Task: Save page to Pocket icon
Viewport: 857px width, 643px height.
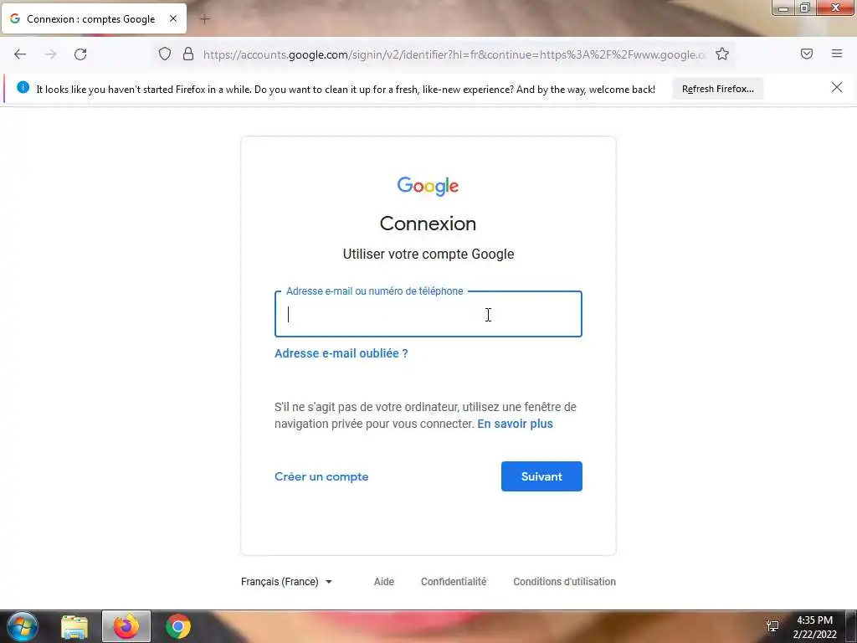Action: (807, 54)
